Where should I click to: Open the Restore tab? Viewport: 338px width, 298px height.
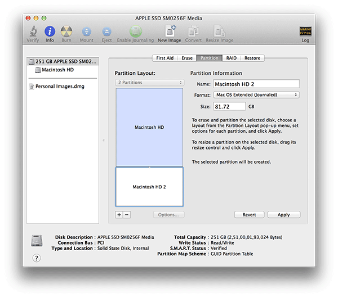(x=252, y=58)
